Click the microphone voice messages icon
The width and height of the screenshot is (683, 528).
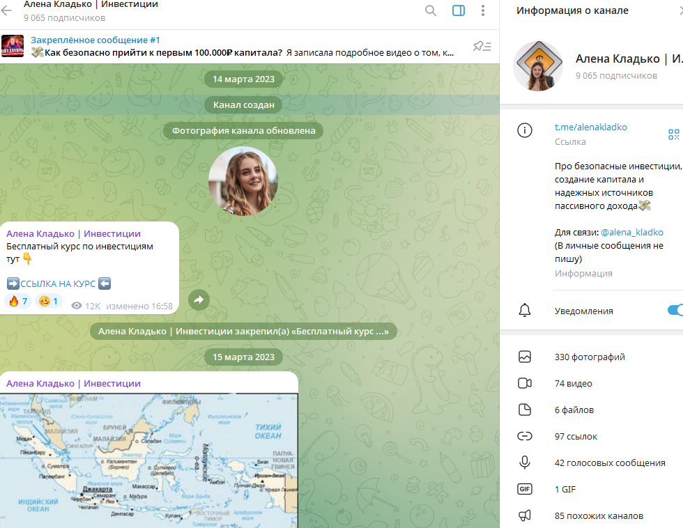525,463
